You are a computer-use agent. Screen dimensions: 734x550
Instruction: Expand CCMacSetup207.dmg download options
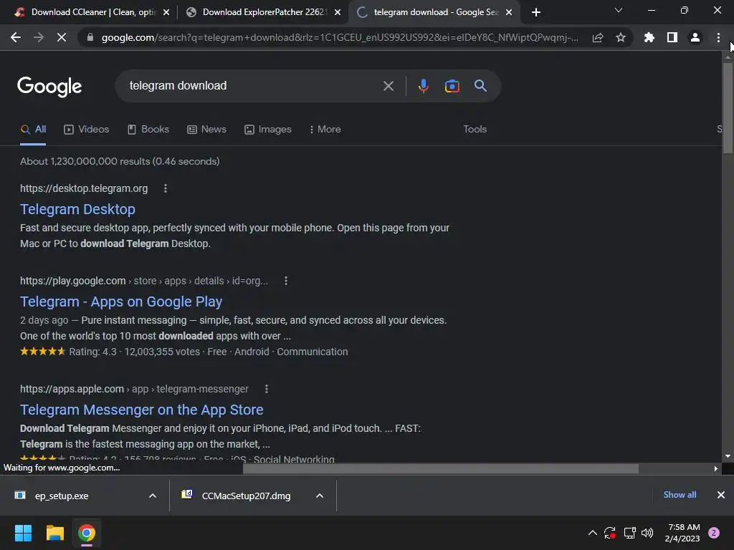tap(320, 496)
